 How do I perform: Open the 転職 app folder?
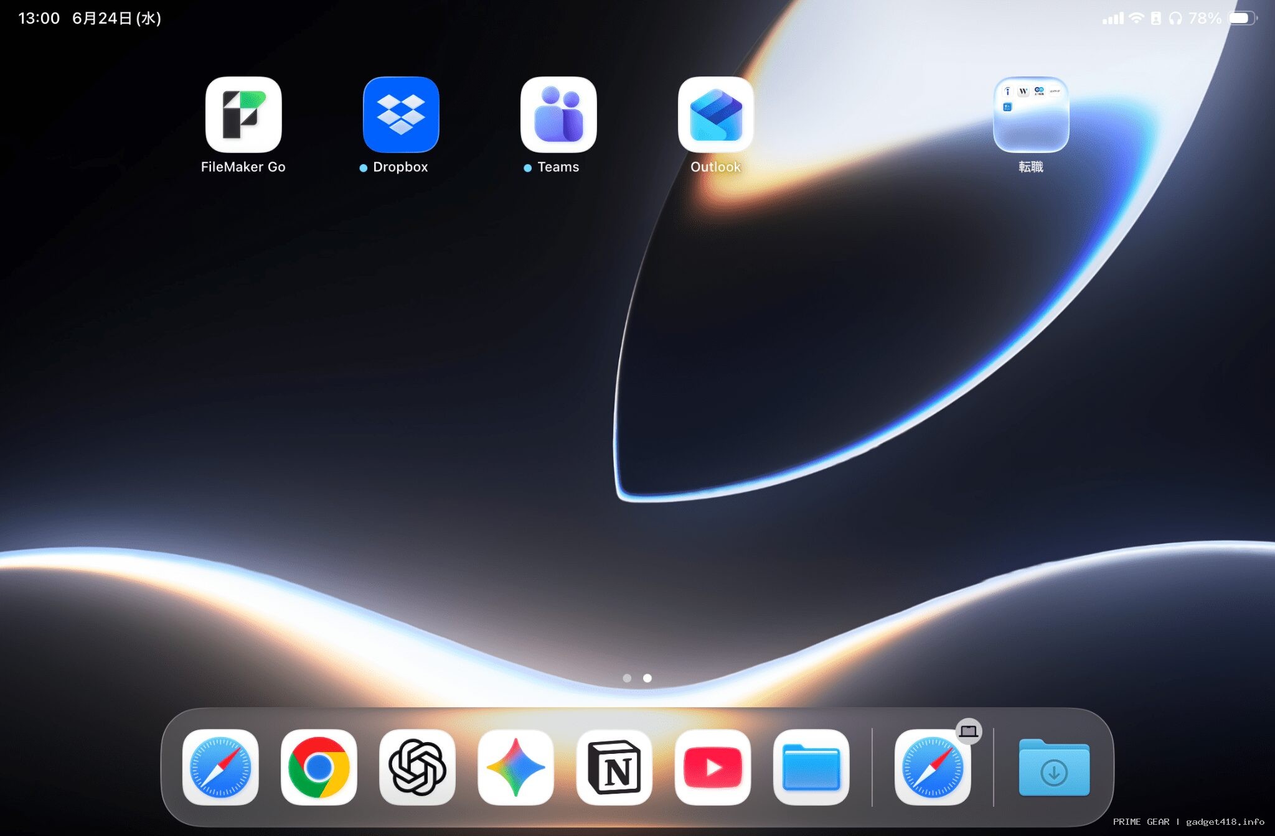tap(1031, 114)
